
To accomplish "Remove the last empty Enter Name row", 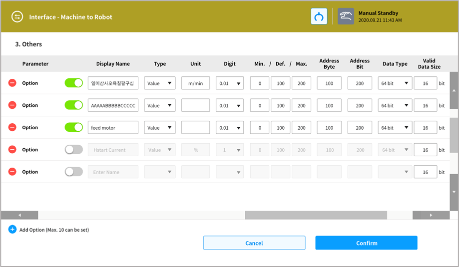I will tap(12, 172).
